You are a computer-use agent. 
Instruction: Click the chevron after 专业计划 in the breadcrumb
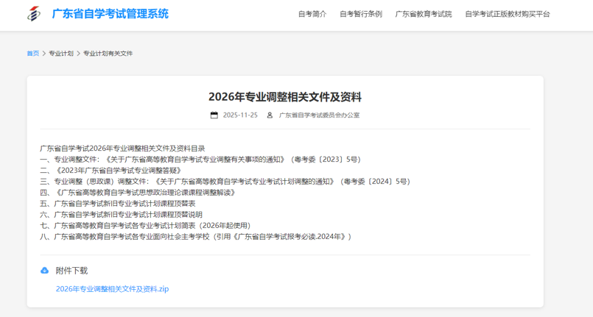click(78, 54)
